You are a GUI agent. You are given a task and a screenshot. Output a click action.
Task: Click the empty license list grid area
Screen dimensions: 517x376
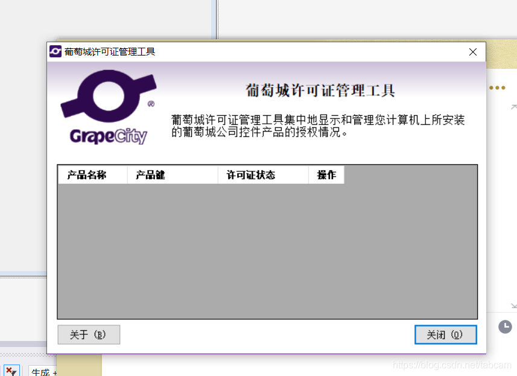[267, 251]
